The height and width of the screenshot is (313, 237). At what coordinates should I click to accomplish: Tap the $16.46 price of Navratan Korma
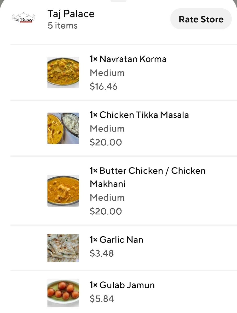[x=103, y=86]
